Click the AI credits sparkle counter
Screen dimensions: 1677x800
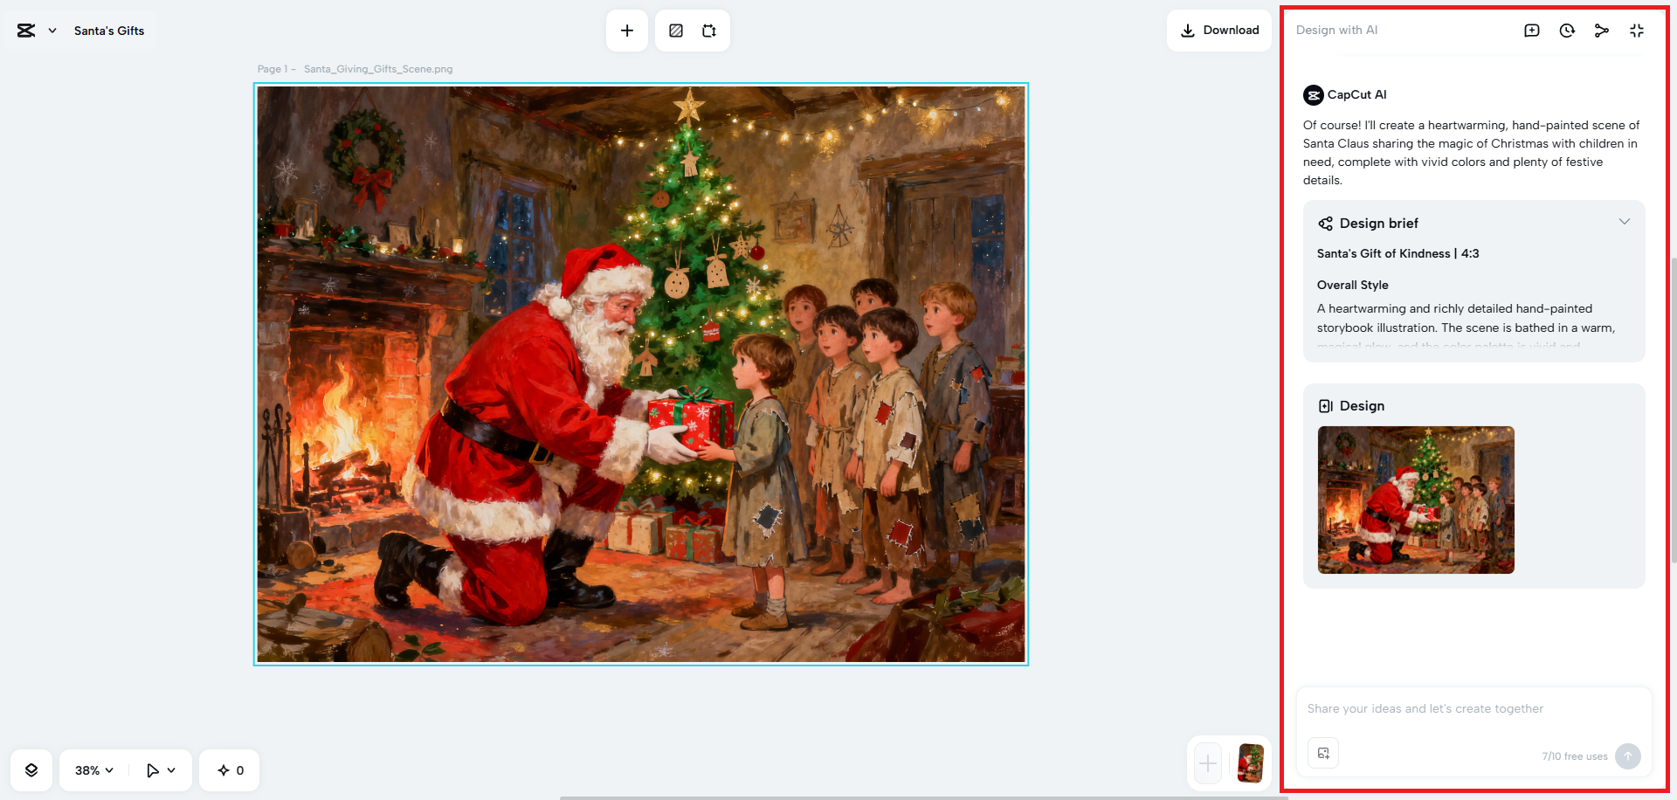click(x=231, y=770)
